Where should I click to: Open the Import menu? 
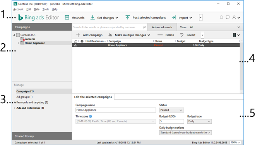pyautogui.click(x=182, y=17)
